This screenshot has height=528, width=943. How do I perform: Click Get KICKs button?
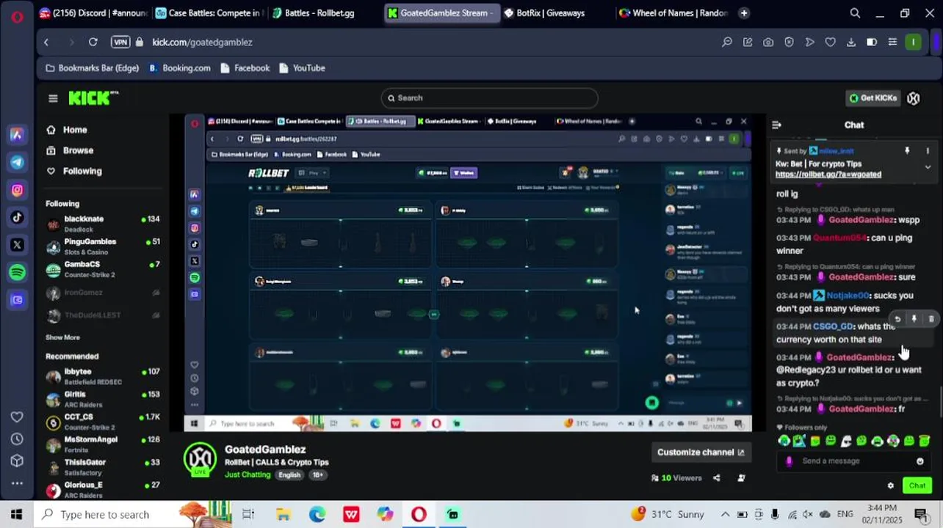coord(873,98)
